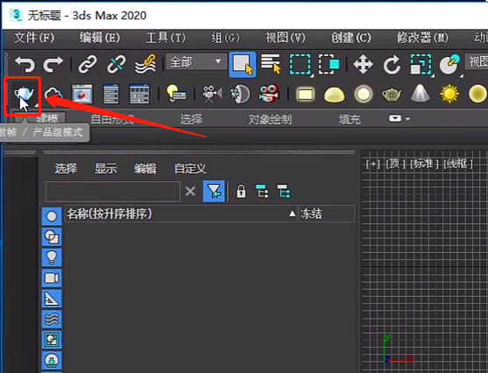
Task: Create yellow Sphere ring primitive
Action: (x=364, y=94)
